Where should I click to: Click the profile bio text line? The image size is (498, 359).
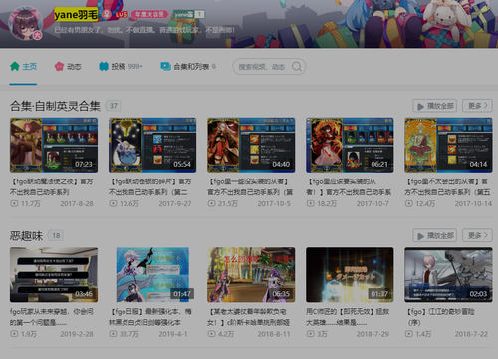[x=144, y=30]
